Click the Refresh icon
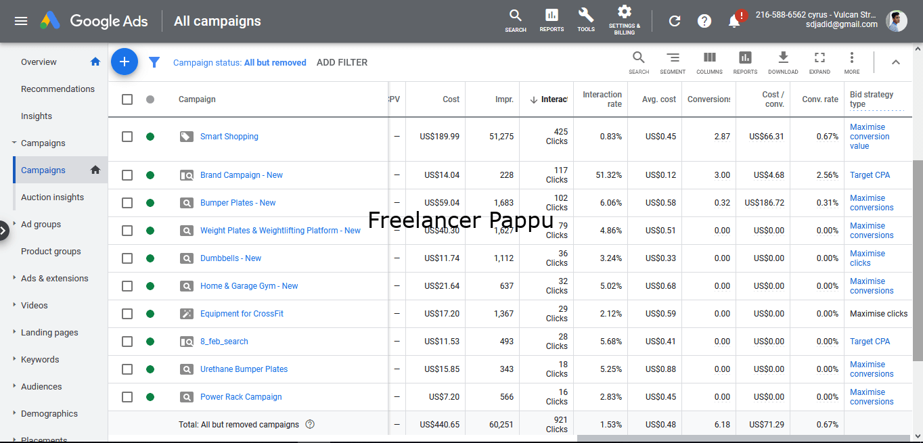This screenshot has height=443, width=923. tap(675, 21)
